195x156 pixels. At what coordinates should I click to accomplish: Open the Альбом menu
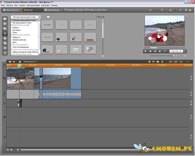pos(22,5)
